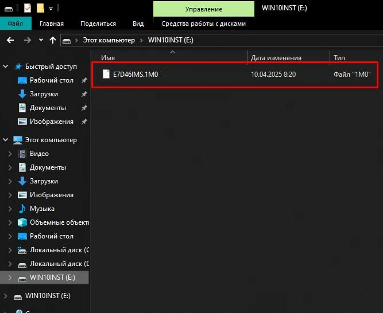Open the Средства работы с дисками tab
Image resolution: width=383 pixels, height=313 pixels.
point(203,24)
